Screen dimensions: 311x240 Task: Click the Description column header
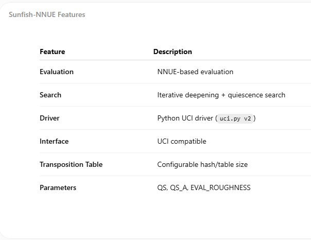click(172, 52)
